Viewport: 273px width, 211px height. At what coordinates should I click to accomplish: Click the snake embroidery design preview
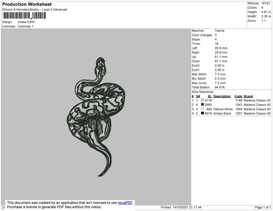tap(96, 117)
